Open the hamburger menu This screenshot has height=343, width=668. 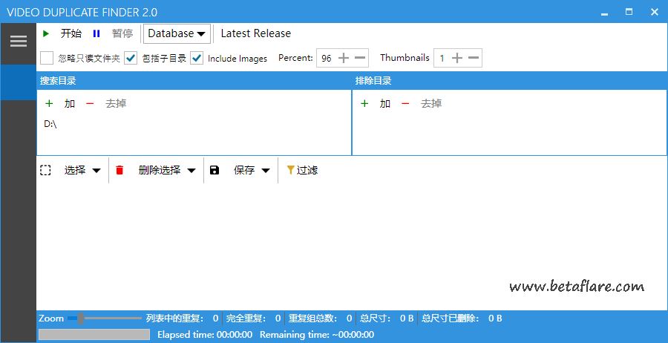18,42
